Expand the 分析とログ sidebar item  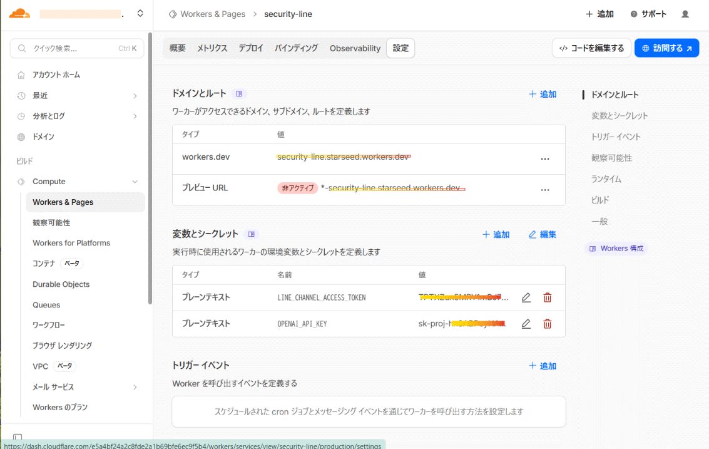[x=135, y=116]
